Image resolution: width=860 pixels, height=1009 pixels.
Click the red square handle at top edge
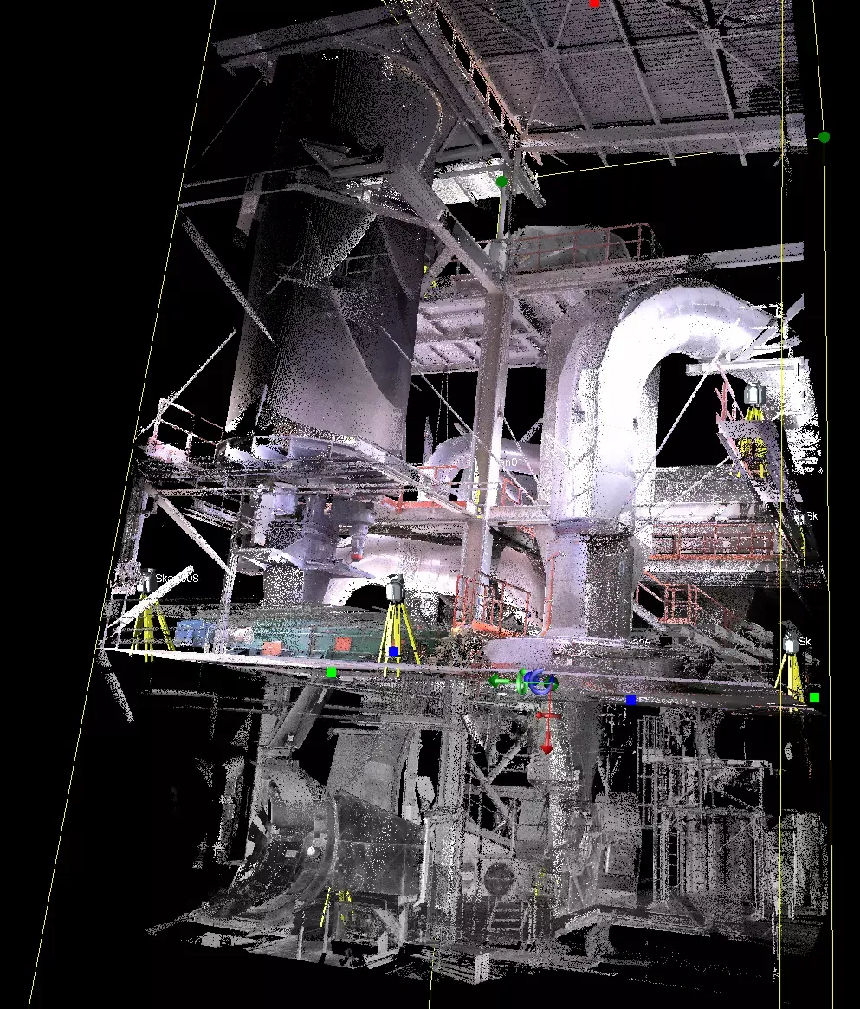594,3
